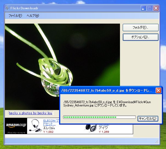Open the ヘルプ(H) menu
This screenshot has width=166, height=149.
33,16
